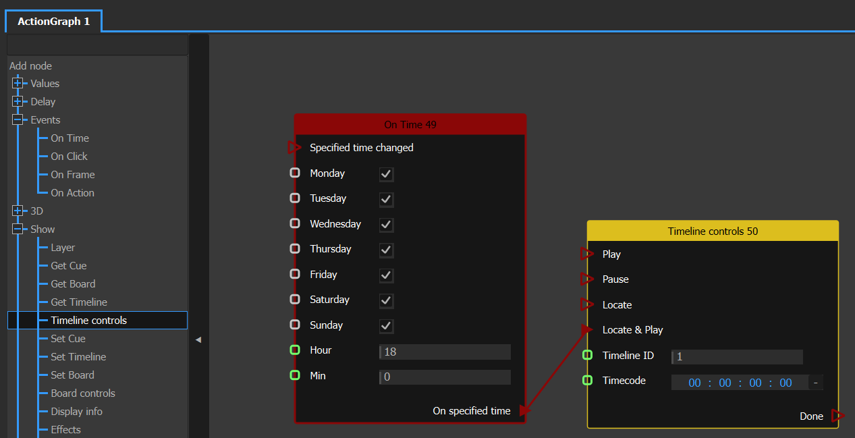Collapse the sidebar with the arrow handle
Screen dimensions: 855x438
point(198,339)
